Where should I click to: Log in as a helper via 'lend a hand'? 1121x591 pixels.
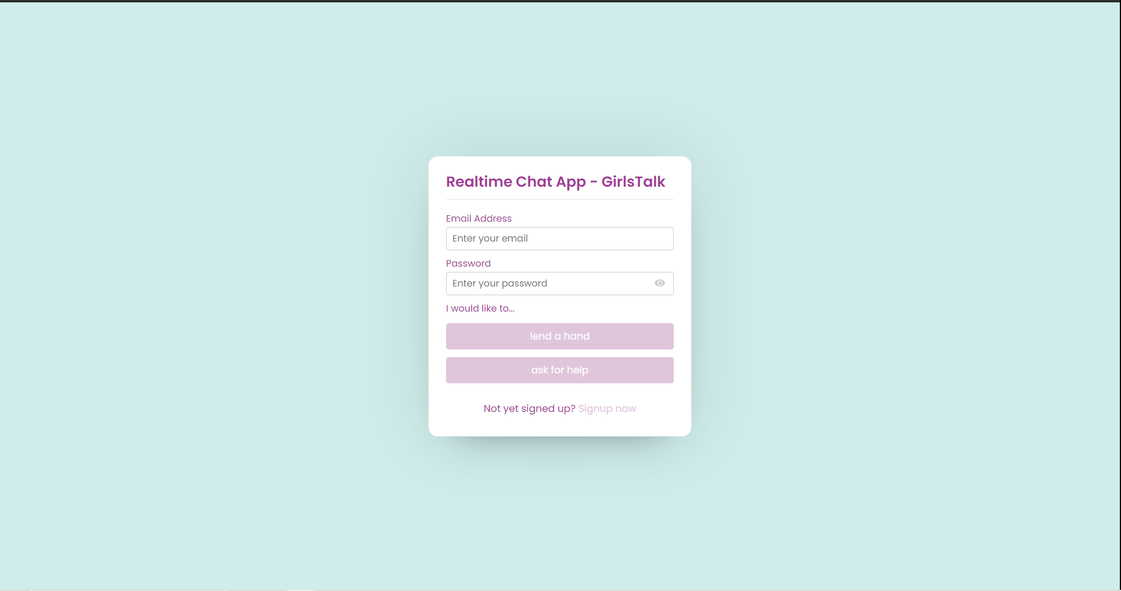(x=559, y=336)
